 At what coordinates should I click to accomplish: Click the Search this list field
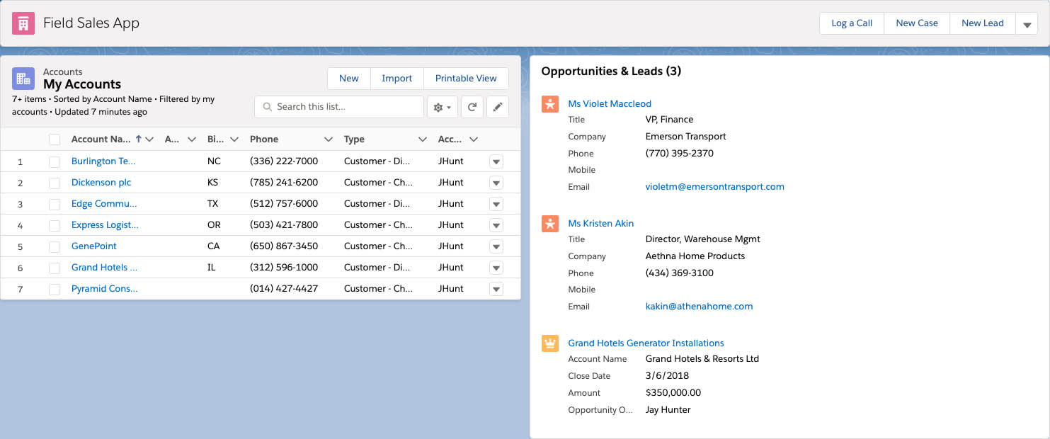click(x=339, y=107)
